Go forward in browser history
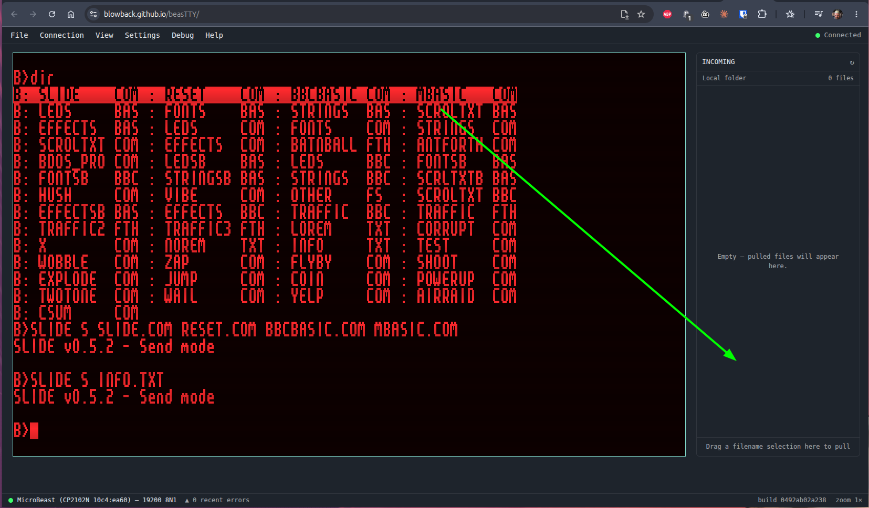Viewport: 869px width, 508px height. tap(33, 14)
